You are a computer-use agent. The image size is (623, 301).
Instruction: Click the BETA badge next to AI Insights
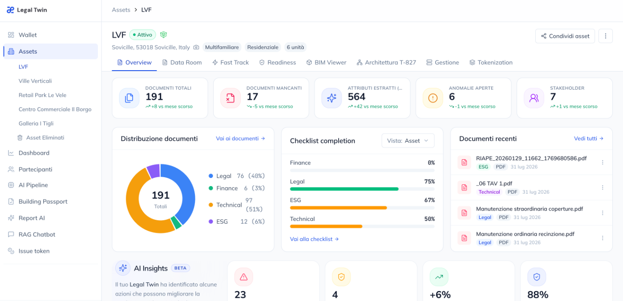click(180, 268)
